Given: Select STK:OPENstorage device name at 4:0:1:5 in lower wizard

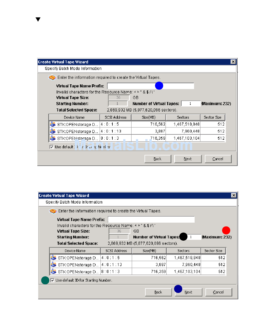Looking at the screenshot, I should [78, 258].
